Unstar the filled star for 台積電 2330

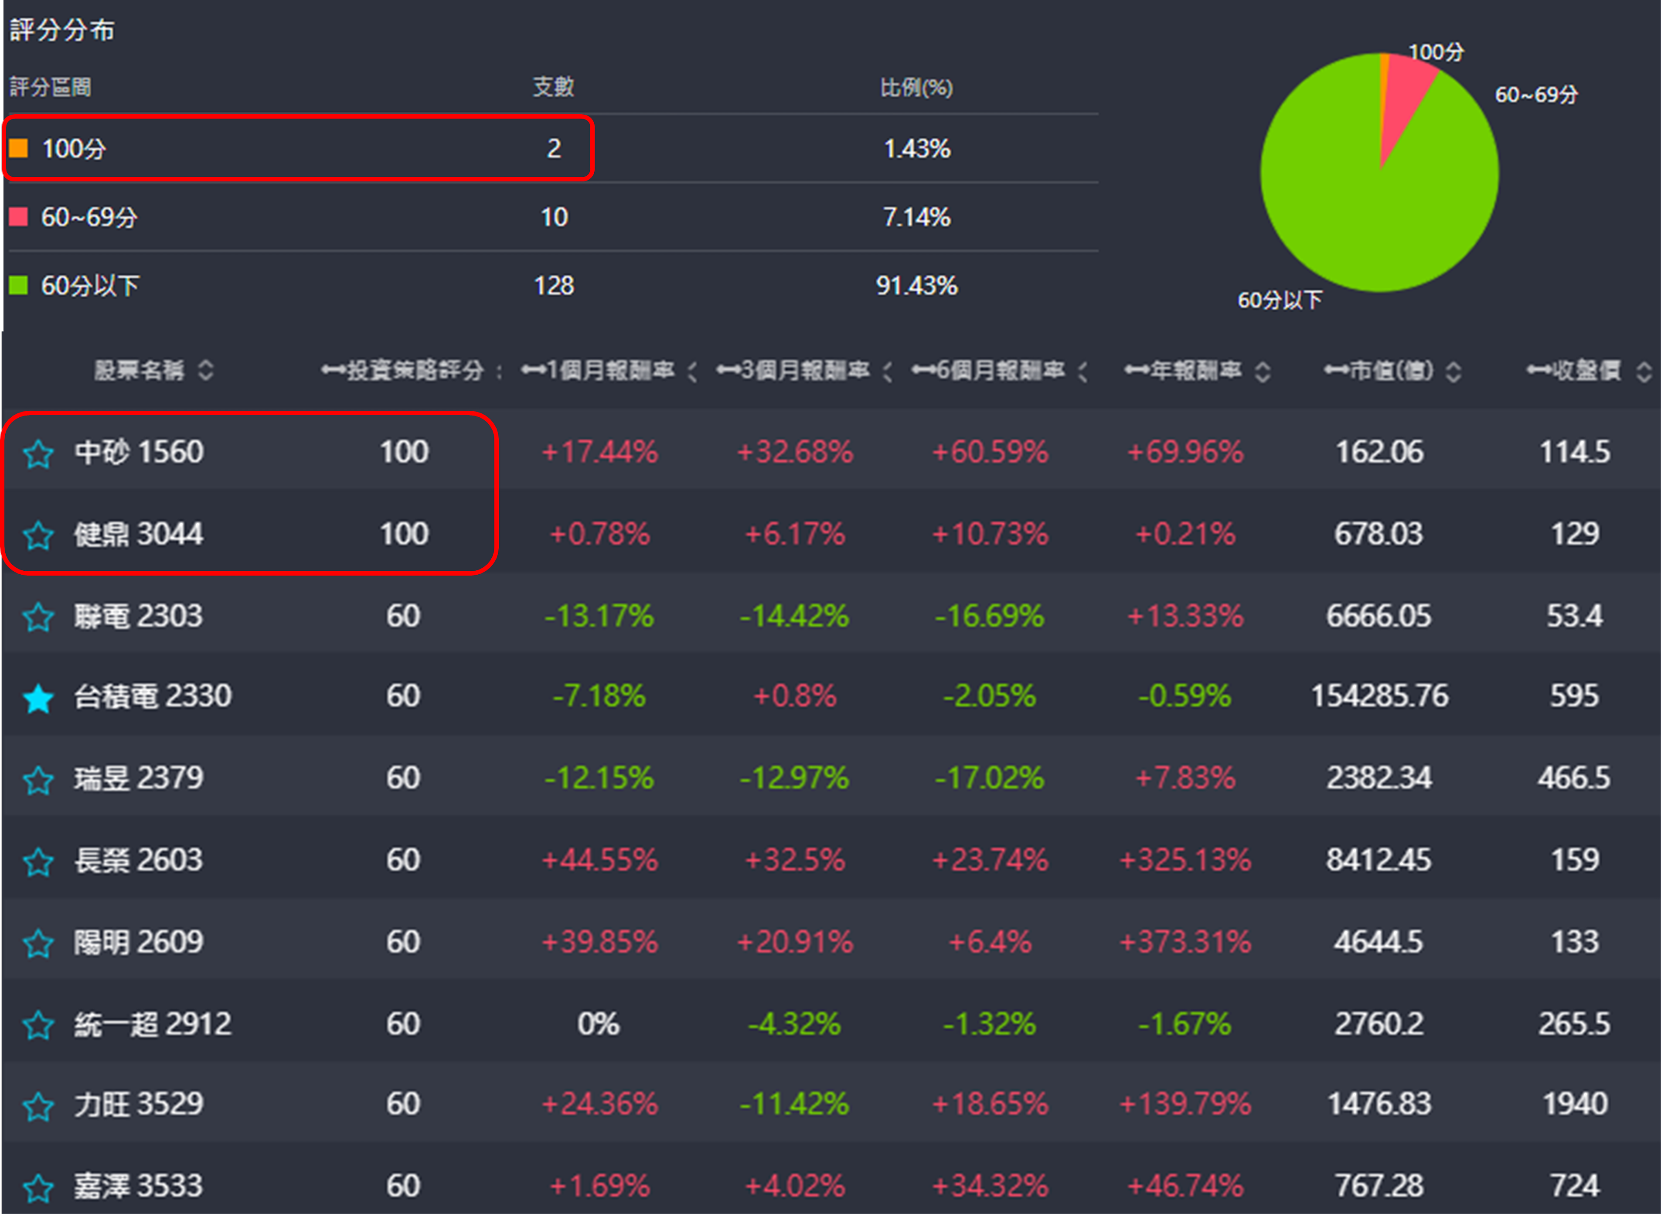(x=38, y=698)
